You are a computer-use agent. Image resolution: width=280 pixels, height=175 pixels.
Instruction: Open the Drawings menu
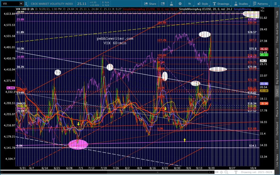(x=221, y=4)
